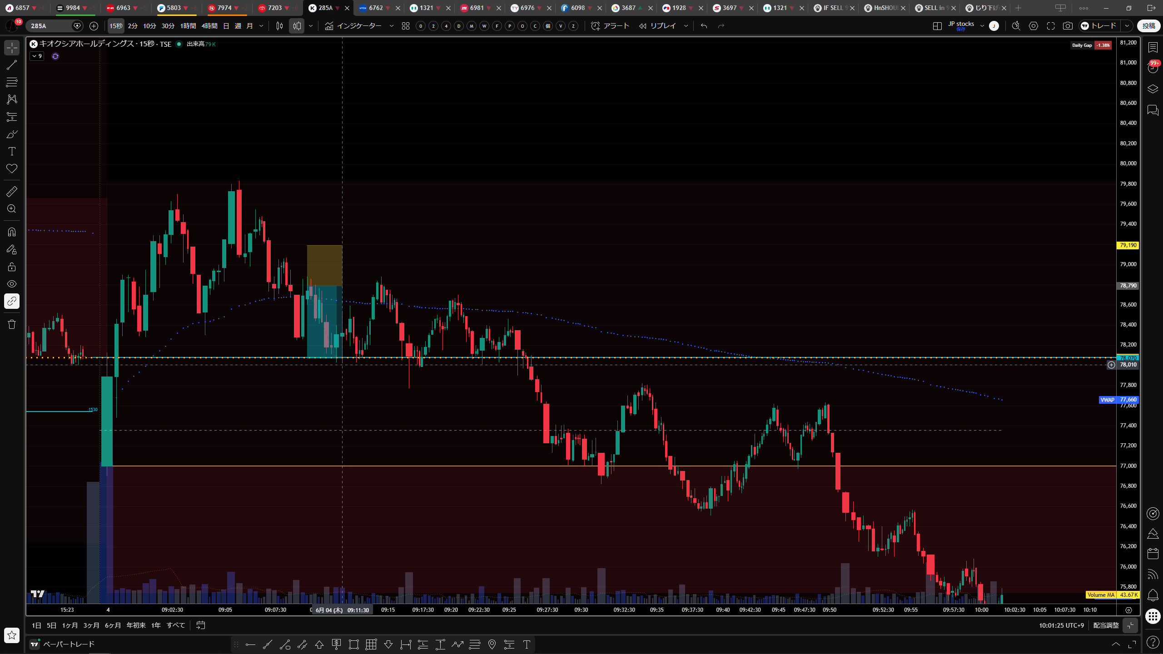Open the zoom-in tool

tap(12, 209)
